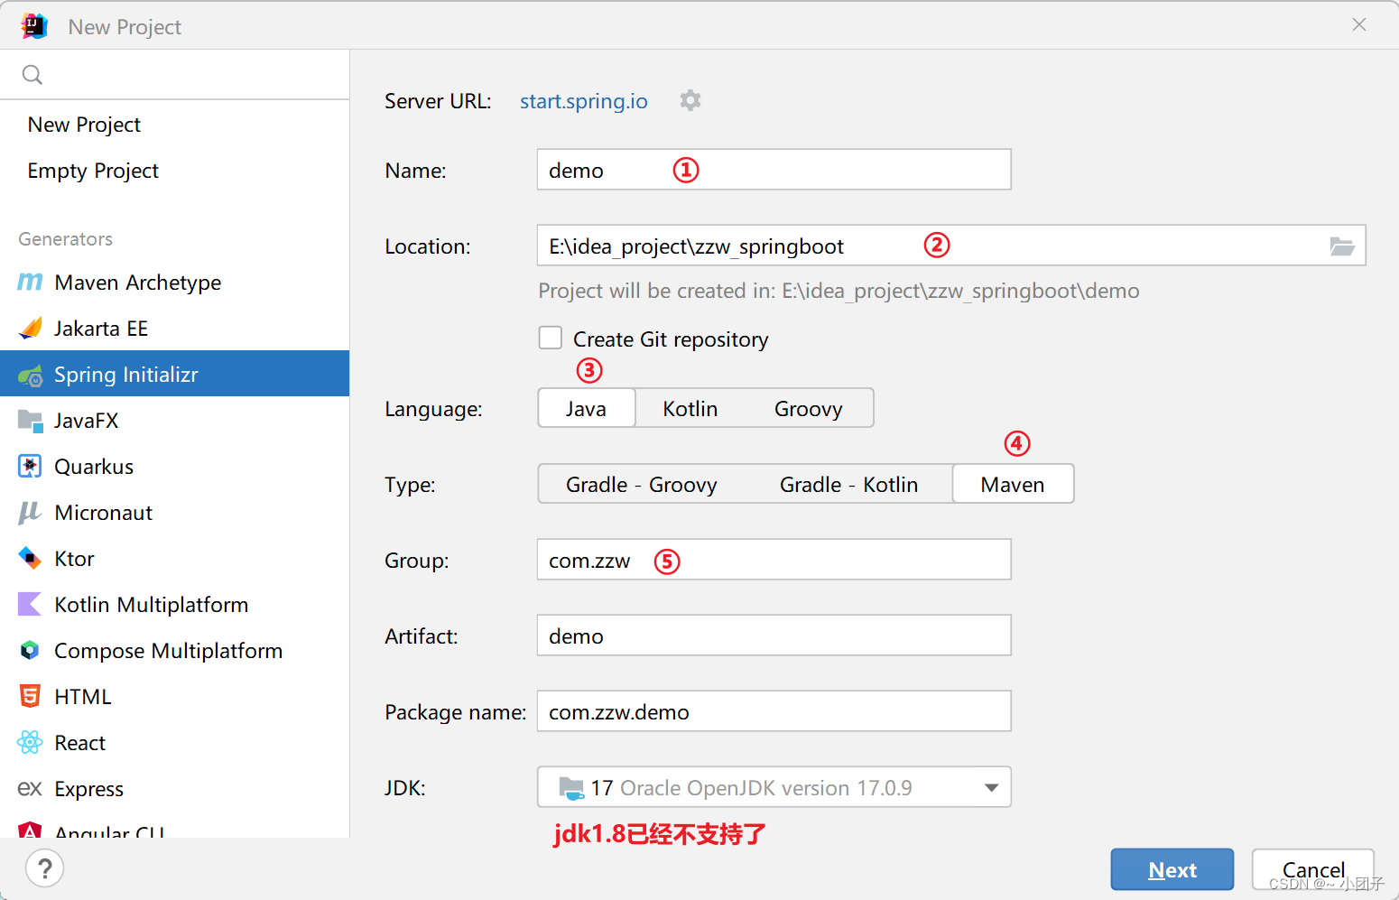Open React generator
This screenshot has width=1399, height=900.
pos(174,743)
